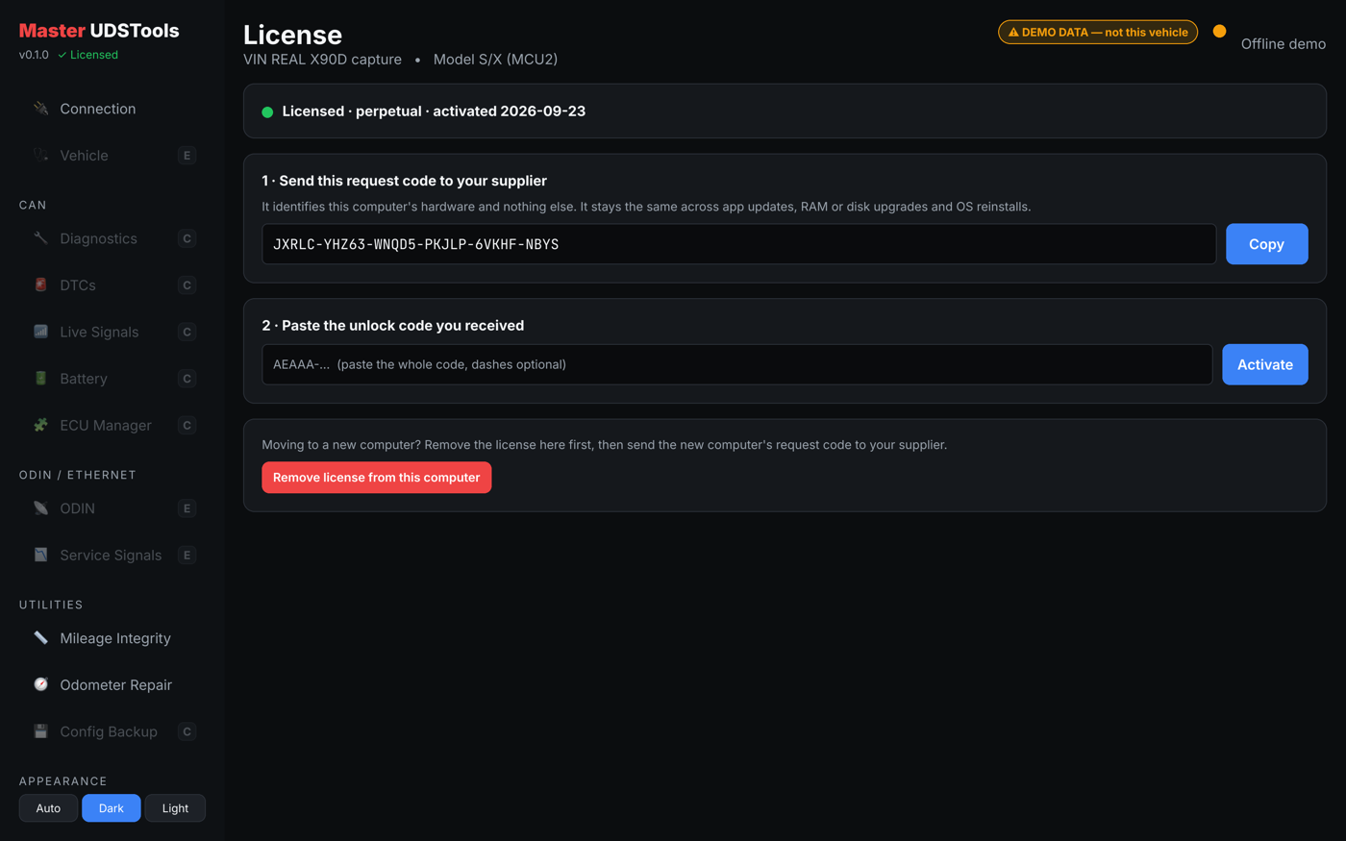Click Remove license from this computer

click(x=376, y=478)
